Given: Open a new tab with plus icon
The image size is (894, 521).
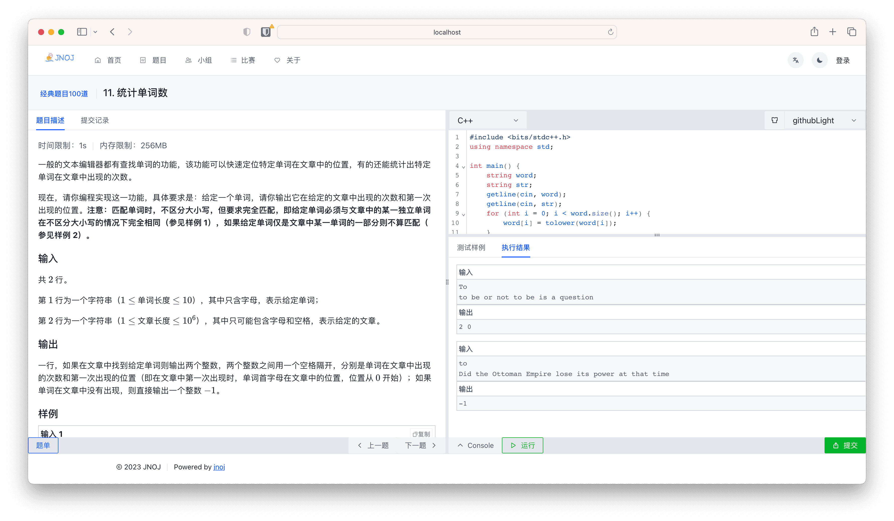Looking at the screenshot, I should [x=833, y=32].
